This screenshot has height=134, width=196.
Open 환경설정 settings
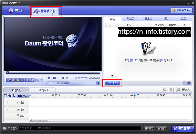pos(184,90)
